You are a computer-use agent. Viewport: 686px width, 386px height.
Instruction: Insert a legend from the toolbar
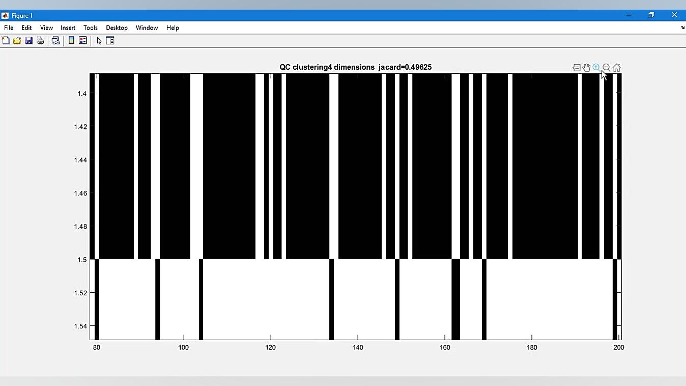82,41
